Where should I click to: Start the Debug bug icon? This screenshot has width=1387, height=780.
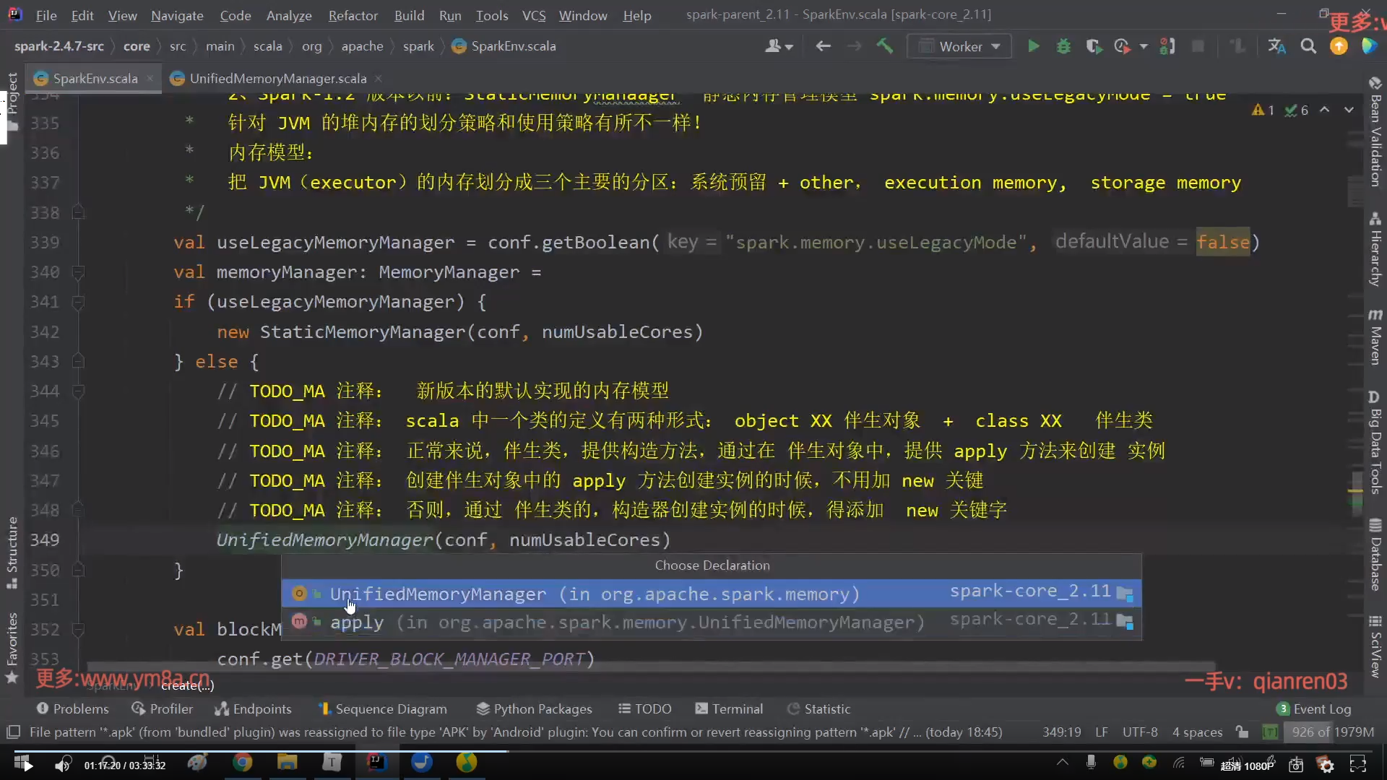pyautogui.click(x=1063, y=46)
